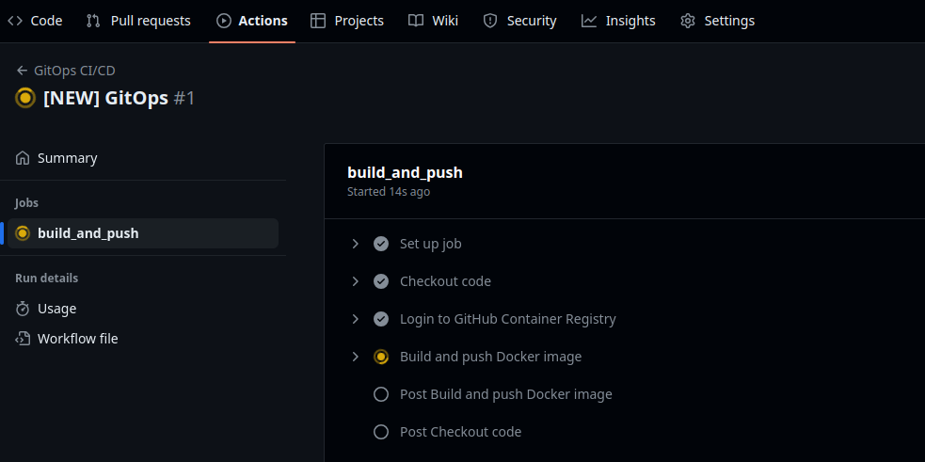The height and width of the screenshot is (462, 925).
Task: Expand the Checkout code step
Action: tap(355, 281)
